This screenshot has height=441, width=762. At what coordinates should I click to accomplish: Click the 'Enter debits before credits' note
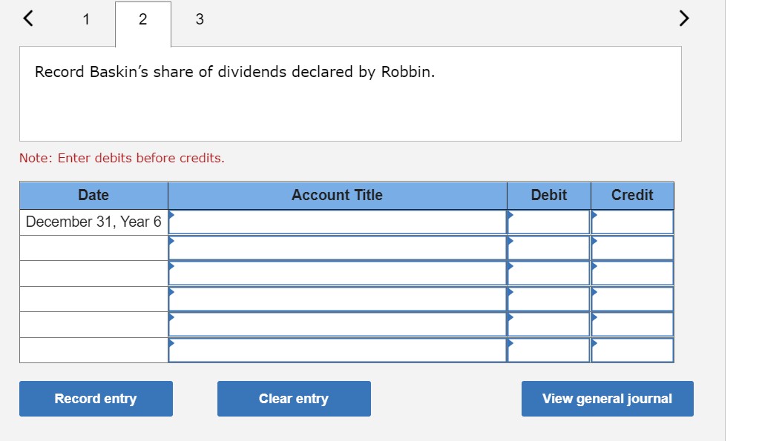(122, 158)
